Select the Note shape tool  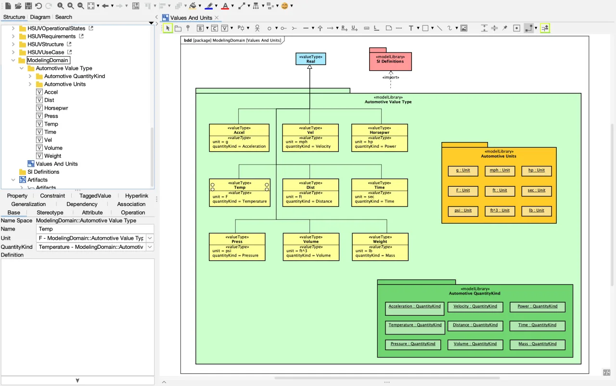point(389,28)
